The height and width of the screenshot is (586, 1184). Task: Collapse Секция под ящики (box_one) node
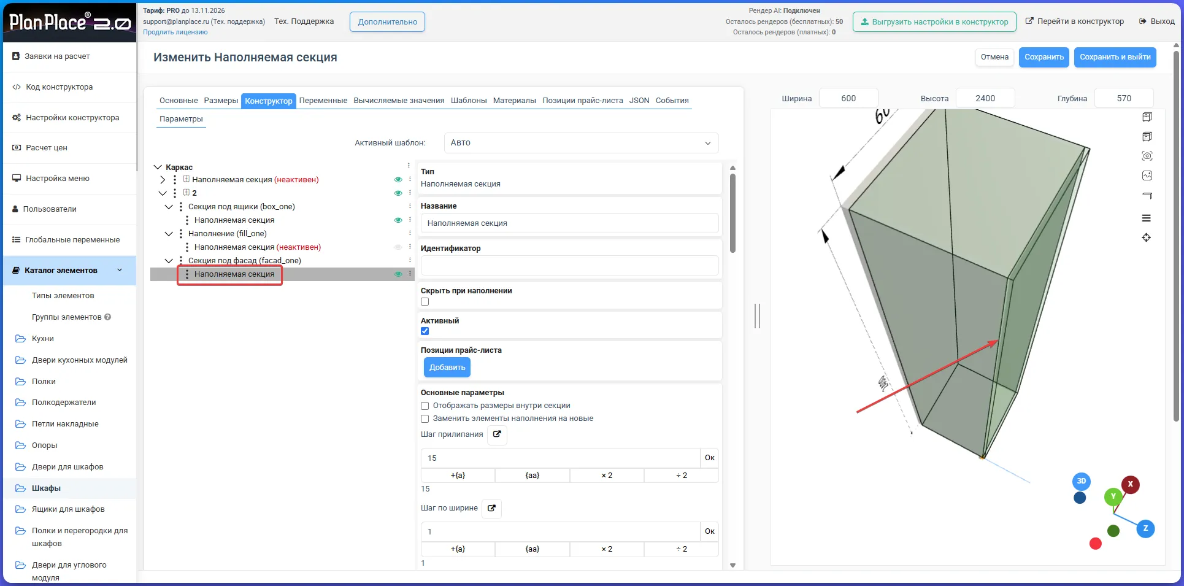pos(169,207)
